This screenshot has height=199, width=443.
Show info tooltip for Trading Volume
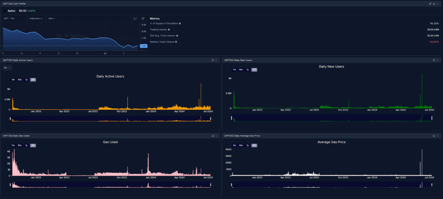click(x=169, y=29)
